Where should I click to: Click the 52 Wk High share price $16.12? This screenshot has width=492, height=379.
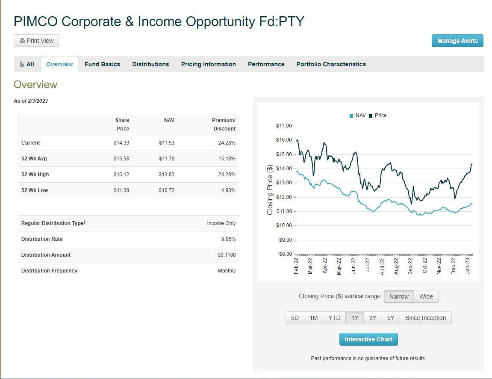point(121,174)
